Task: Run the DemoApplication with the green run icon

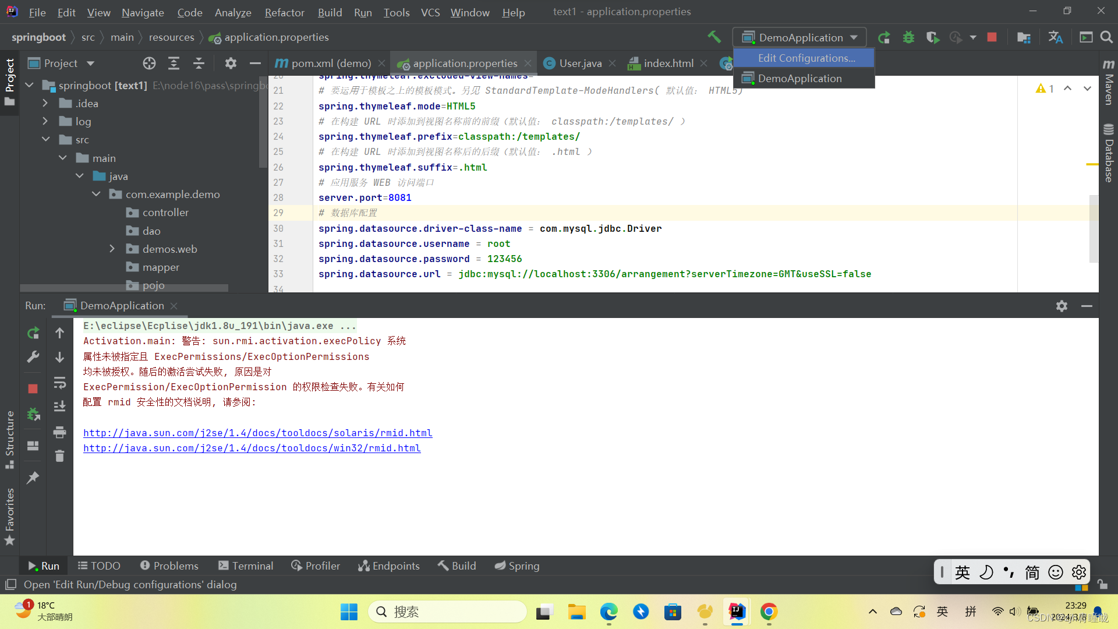Action: tap(884, 37)
